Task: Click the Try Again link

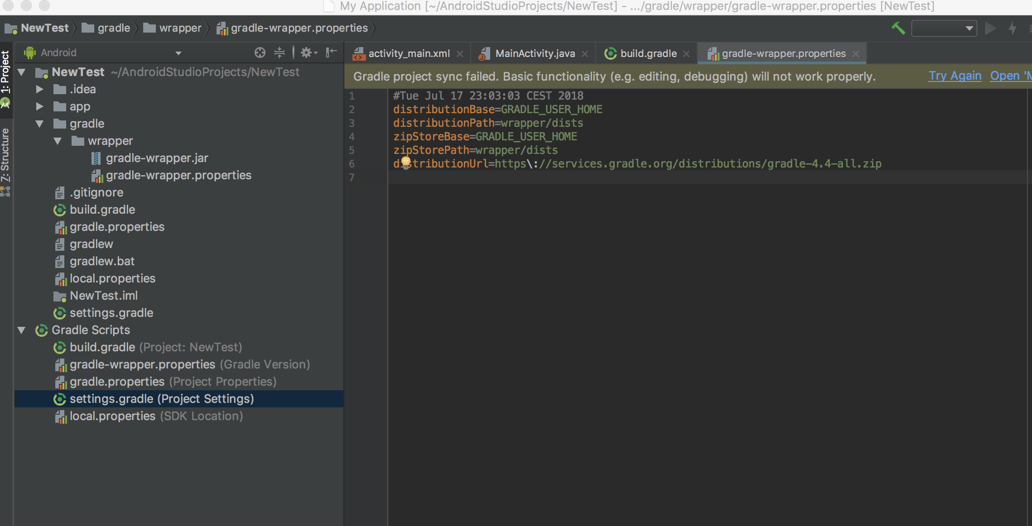Action: point(955,76)
